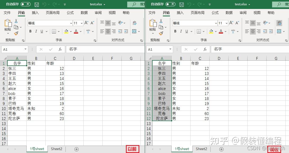Click the Save icon
289x153 pixels.
36,4
